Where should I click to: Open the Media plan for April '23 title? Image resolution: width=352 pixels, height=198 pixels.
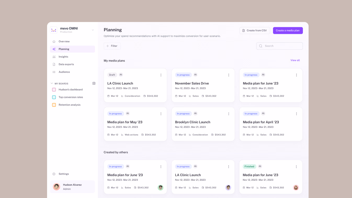pyautogui.click(x=261, y=122)
